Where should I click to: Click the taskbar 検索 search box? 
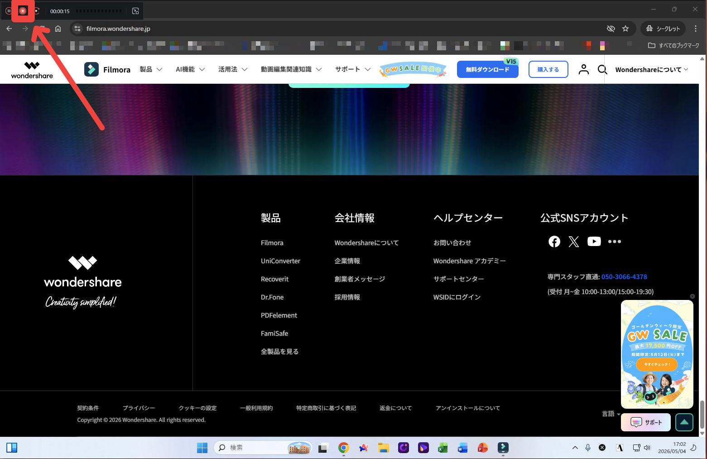coord(263,448)
